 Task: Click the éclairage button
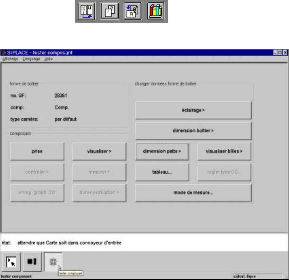click(x=193, y=110)
